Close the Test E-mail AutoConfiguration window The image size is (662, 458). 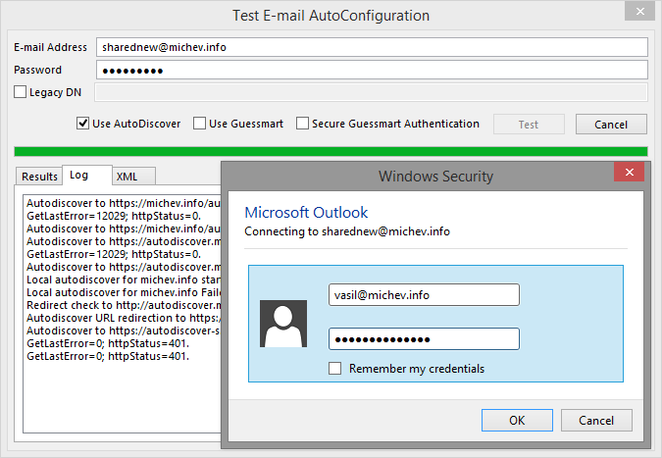640,16
